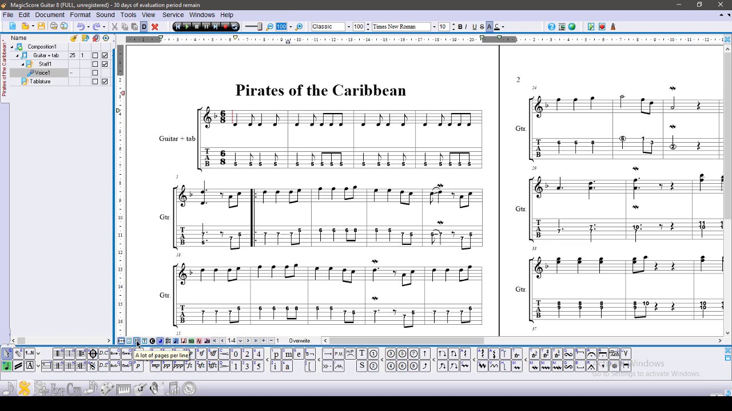
Task: Toggle the Loop playback button
Action: click(x=234, y=26)
